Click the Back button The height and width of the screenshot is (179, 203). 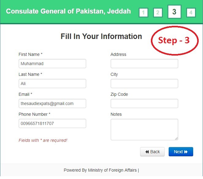(x=152, y=152)
